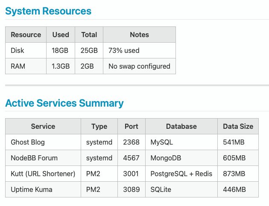Click the Service column header

[43, 126]
